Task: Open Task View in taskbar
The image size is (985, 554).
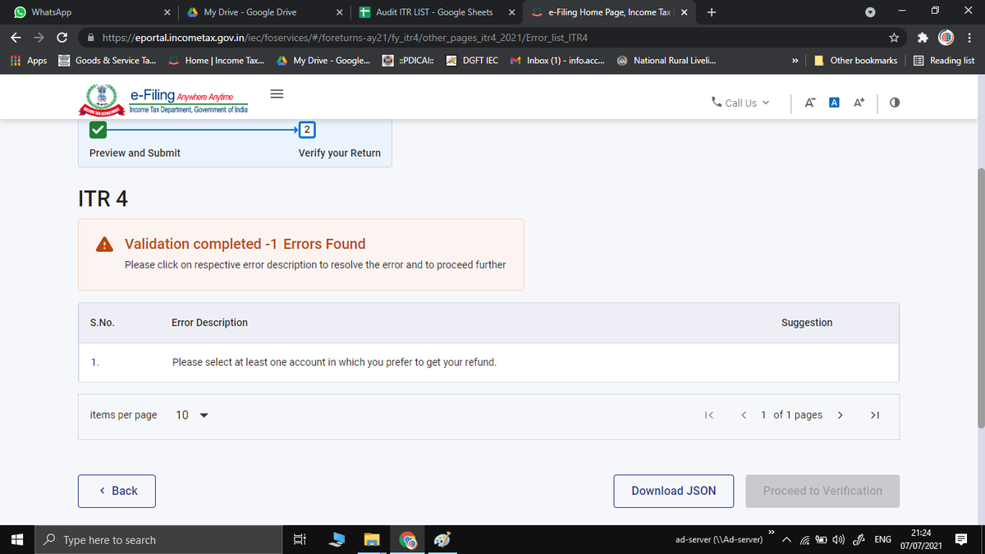Action: 300,540
